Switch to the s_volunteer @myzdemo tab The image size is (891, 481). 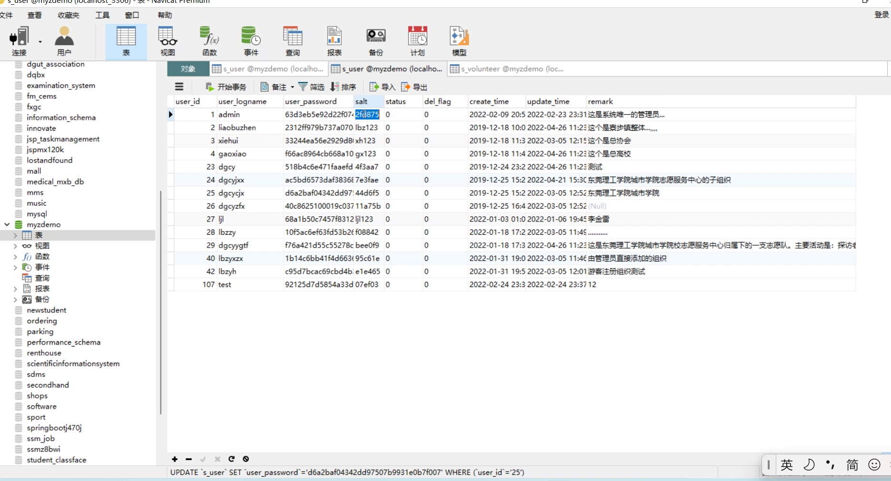[x=507, y=69]
